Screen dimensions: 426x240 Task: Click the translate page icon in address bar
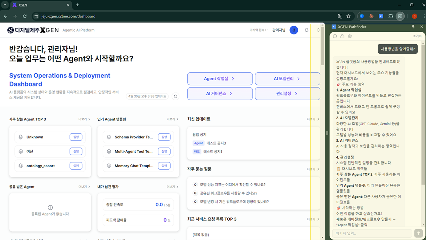click(340, 16)
